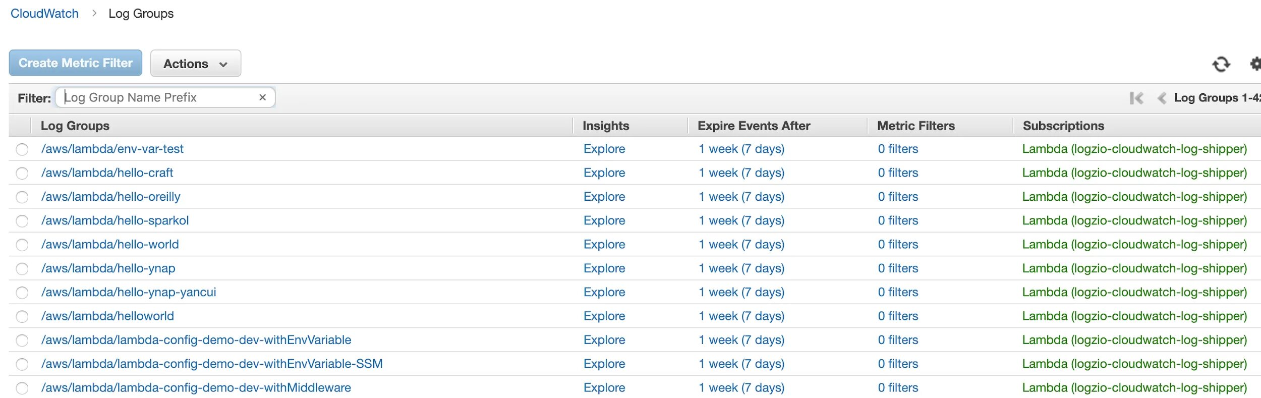Sort by the Log Groups column header
Image resolution: width=1261 pixels, height=398 pixels.
75,126
